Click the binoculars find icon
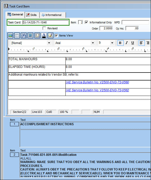The image size is (151, 180). [24, 35]
